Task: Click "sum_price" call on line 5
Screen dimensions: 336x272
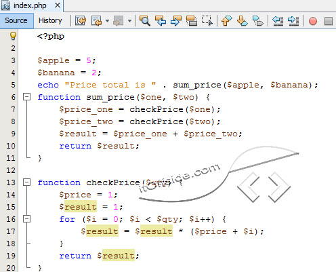Action: (197, 85)
